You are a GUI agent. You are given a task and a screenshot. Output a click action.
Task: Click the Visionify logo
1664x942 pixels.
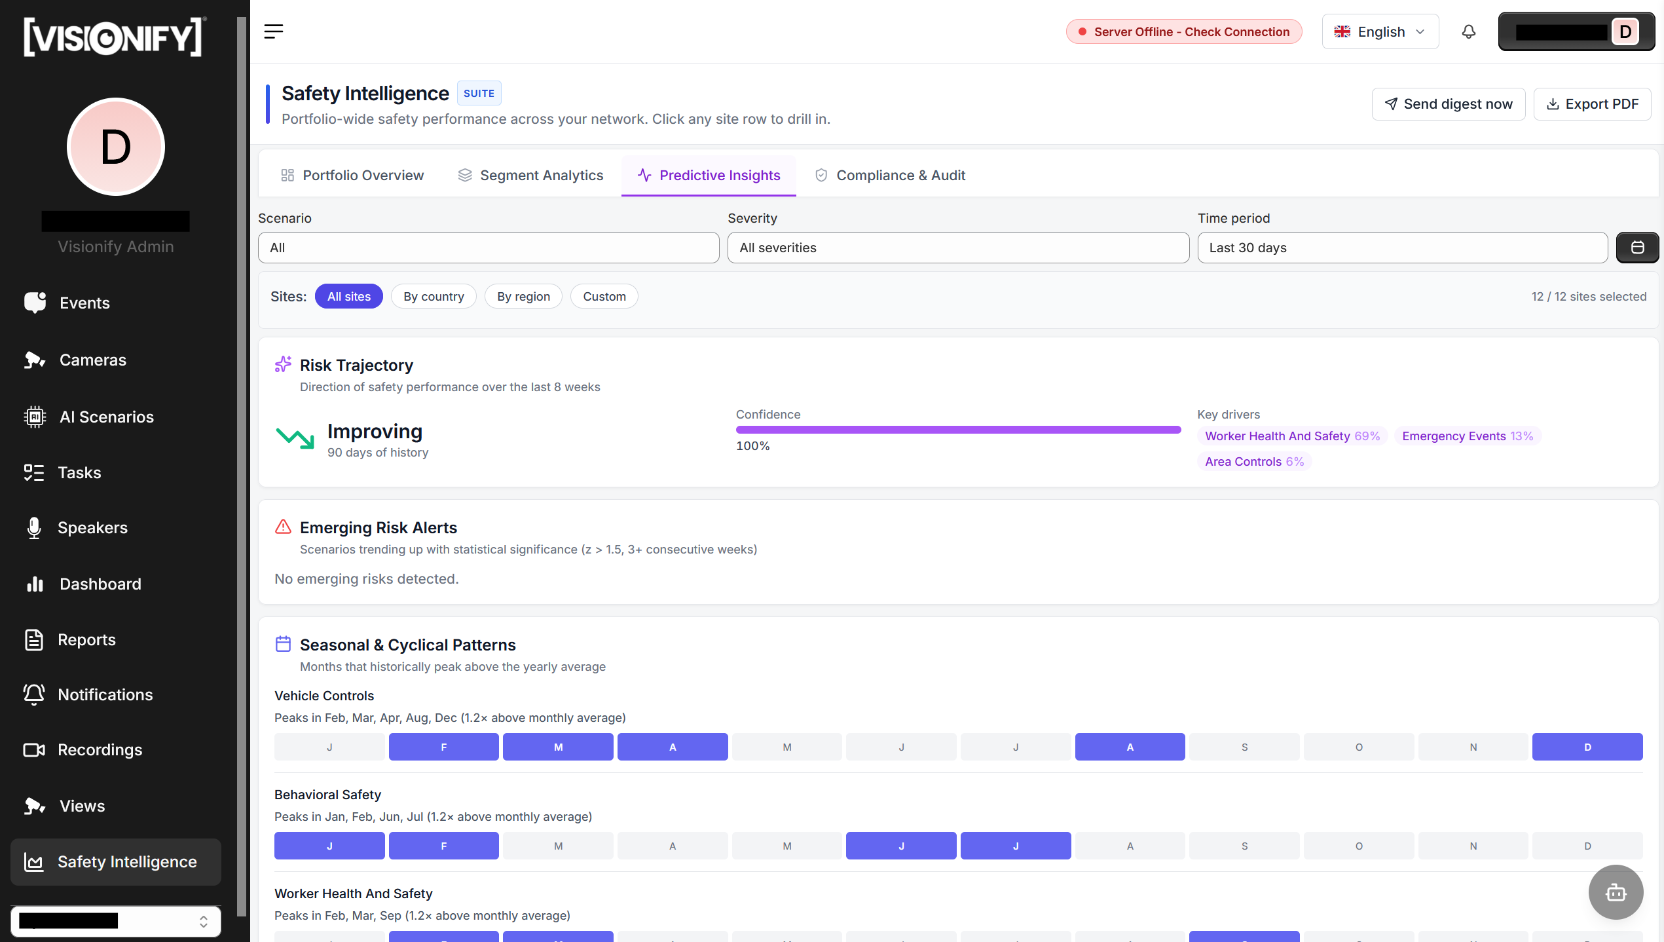[115, 37]
